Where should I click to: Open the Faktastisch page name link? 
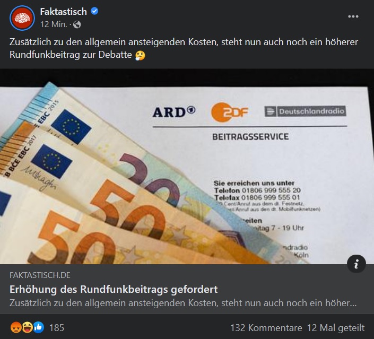coord(64,12)
